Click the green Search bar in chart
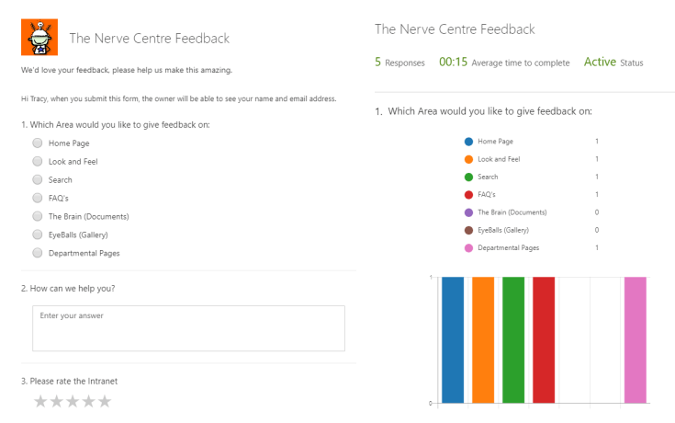The width and height of the screenshot is (675, 423). point(513,339)
